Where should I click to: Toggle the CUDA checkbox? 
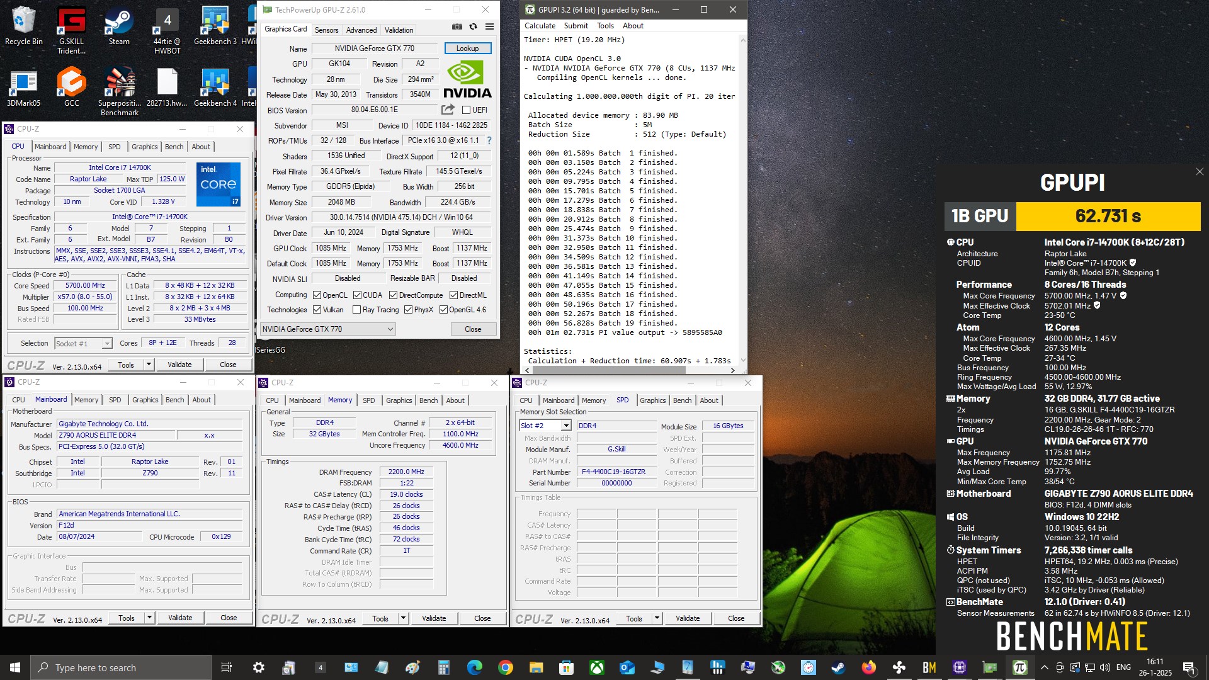click(x=357, y=295)
